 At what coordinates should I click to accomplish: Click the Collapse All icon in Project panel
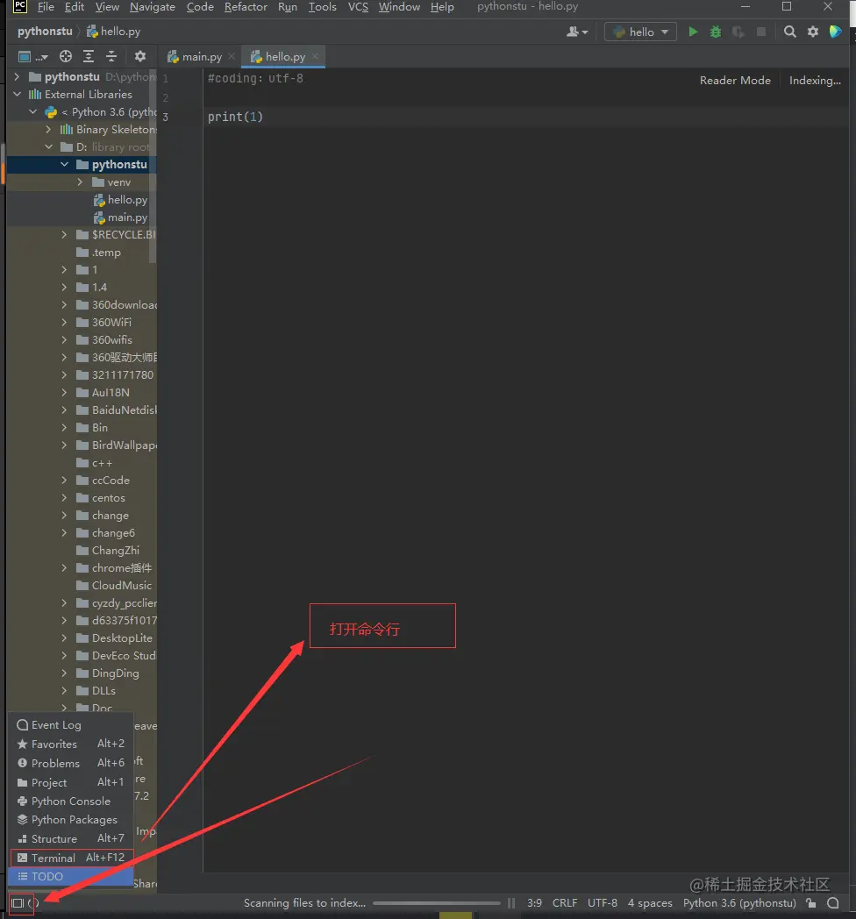[x=111, y=56]
